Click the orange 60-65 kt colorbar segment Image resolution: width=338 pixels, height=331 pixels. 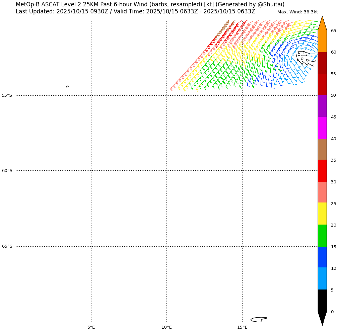(x=322, y=41)
